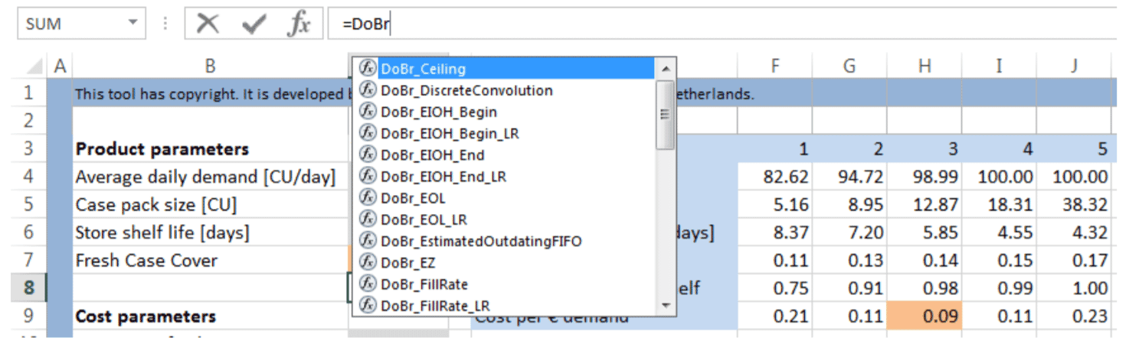This screenshot has width=1129, height=344.
Task: Pick DoBr_EZ from the function list
Action: pyautogui.click(x=506, y=262)
